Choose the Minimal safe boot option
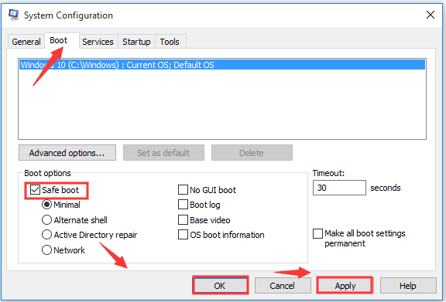This screenshot has width=446, height=302. 46,205
